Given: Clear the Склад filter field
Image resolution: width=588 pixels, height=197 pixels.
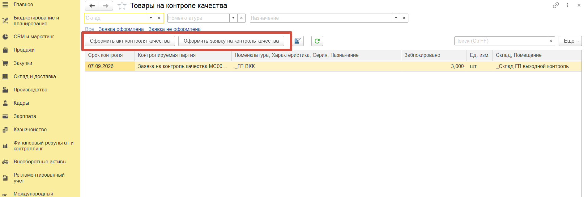Looking at the screenshot, I should (159, 18).
